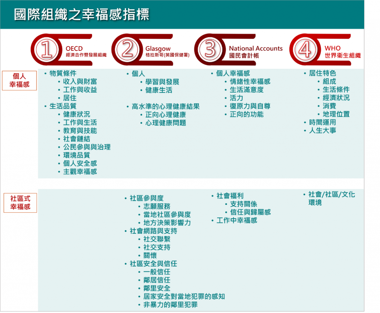Viewport: 380px width, 313px height.
Task: Click the 正向的功能 sub-bullet
Action: (x=246, y=114)
